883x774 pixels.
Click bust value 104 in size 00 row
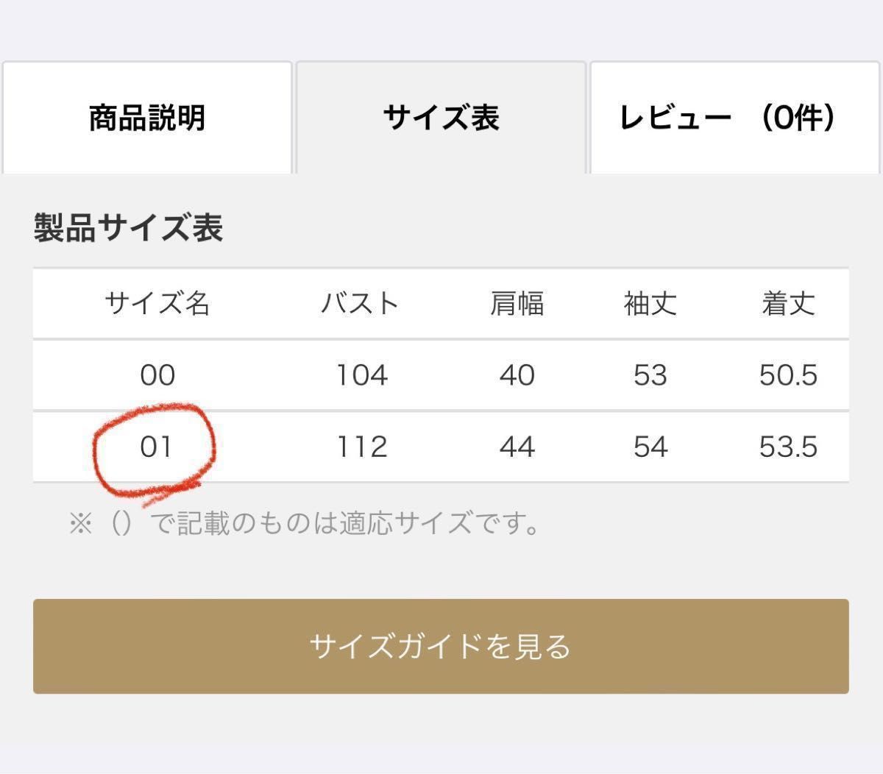361,375
